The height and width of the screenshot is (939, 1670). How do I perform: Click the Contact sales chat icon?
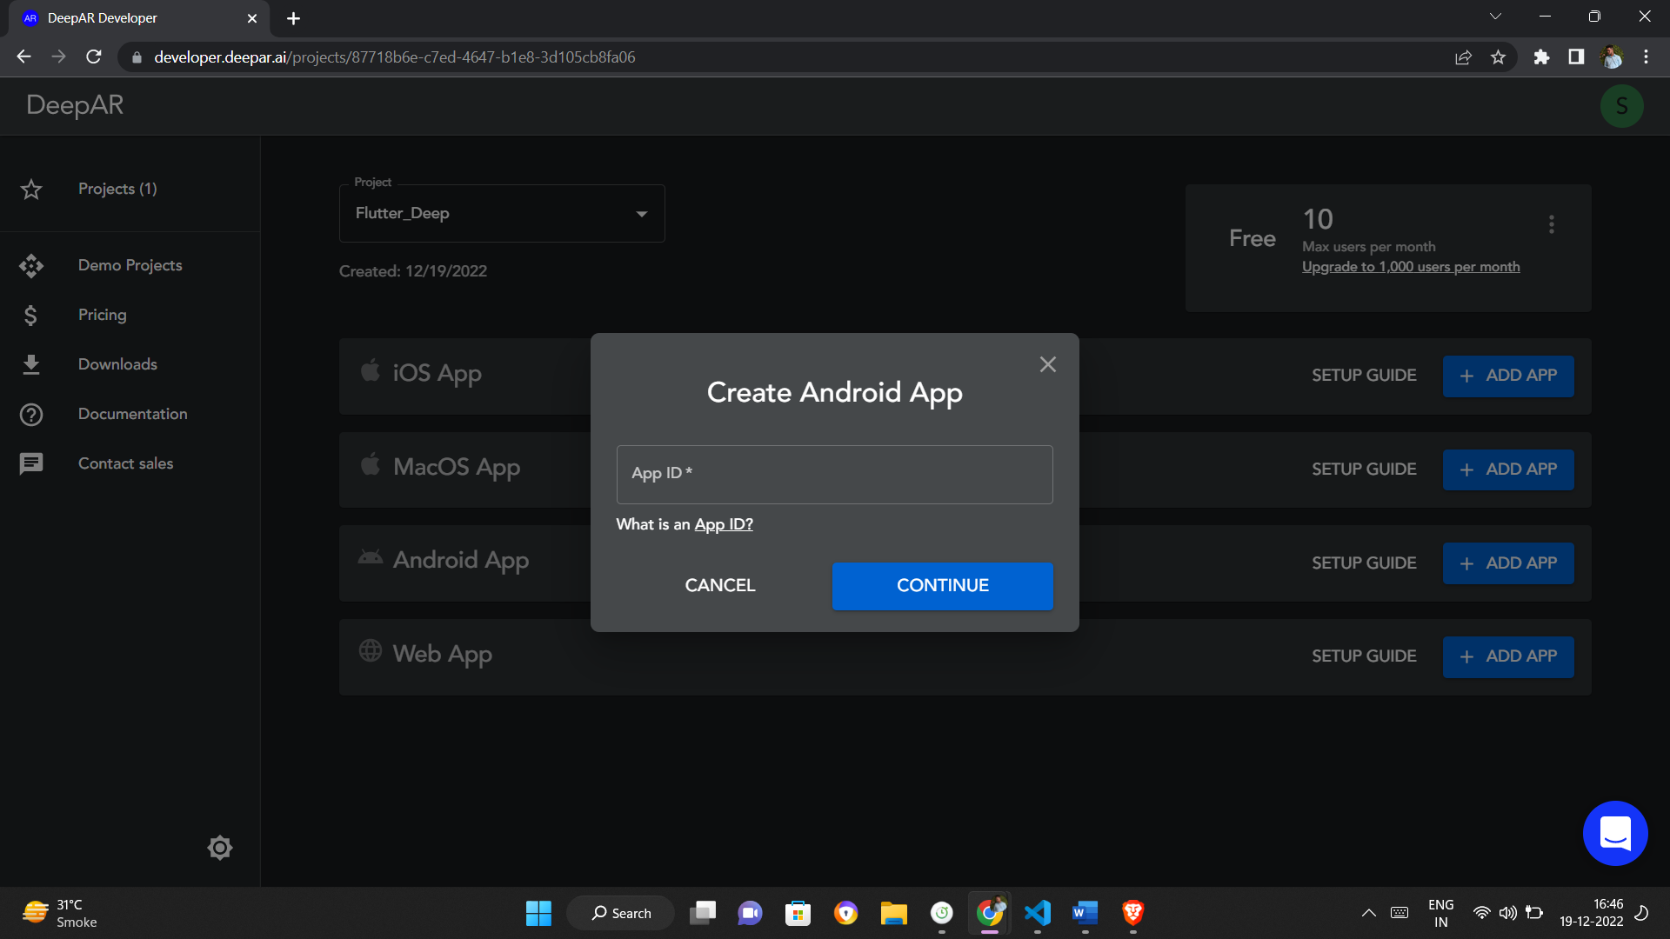point(31,463)
